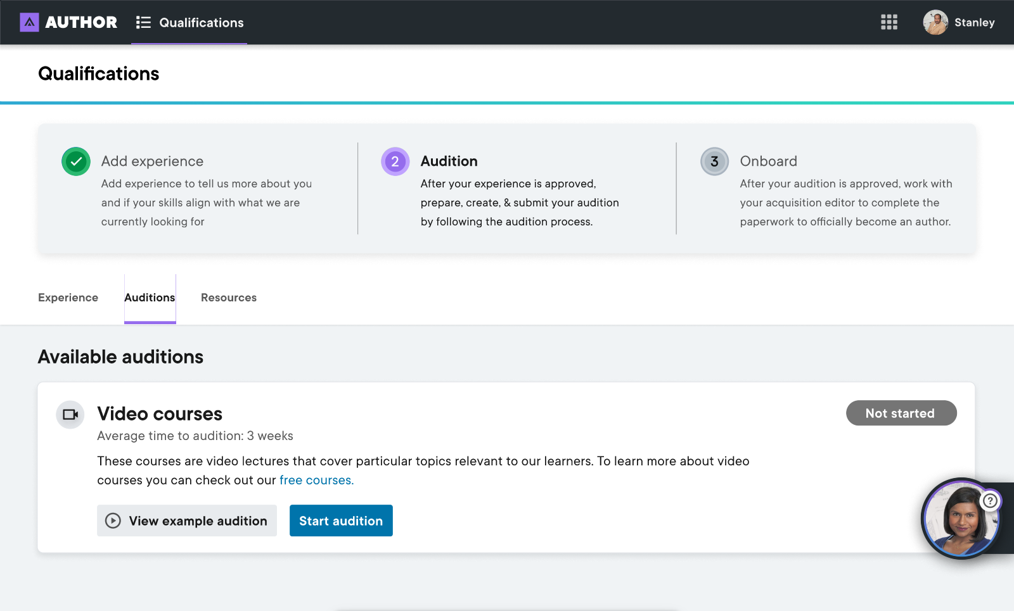Click the Qualifications list icon in the navbar
Viewport: 1014px width, 611px height.
click(x=143, y=22)
